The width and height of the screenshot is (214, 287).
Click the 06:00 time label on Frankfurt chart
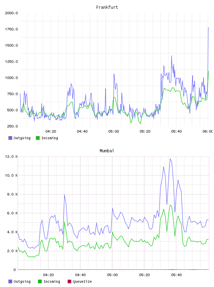coord(208,132)
